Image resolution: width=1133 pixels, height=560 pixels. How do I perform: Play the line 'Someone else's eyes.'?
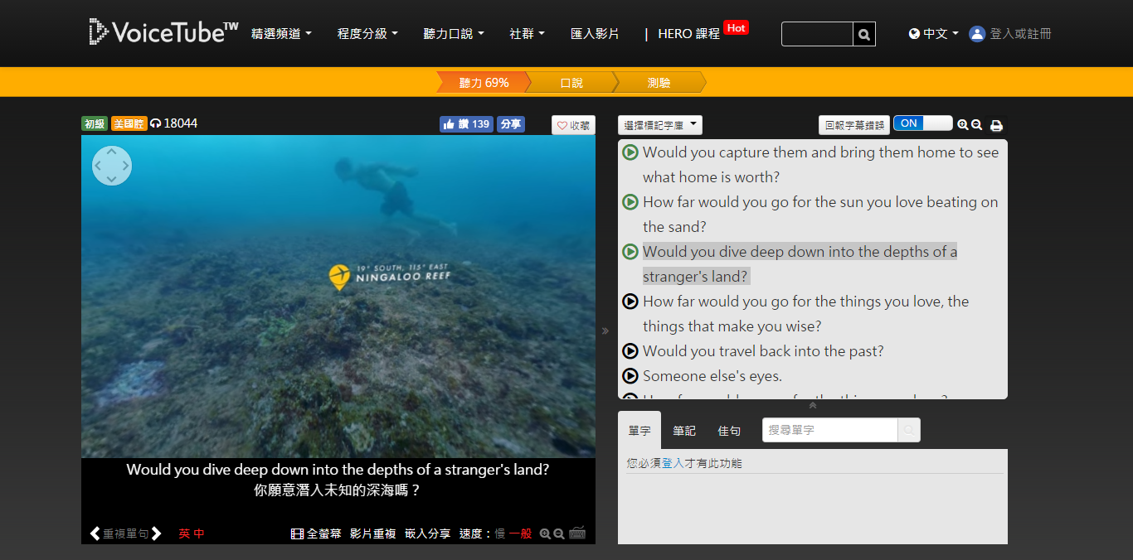(630, 376)
